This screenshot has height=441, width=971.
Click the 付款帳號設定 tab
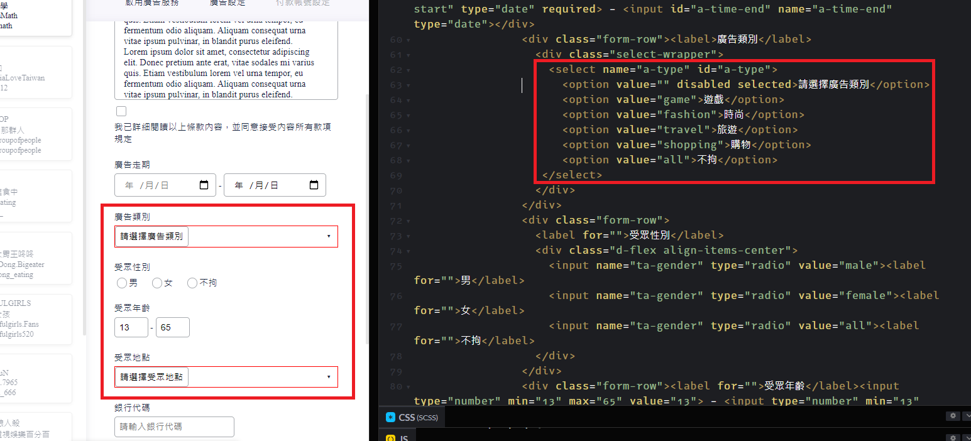[302, 3]
